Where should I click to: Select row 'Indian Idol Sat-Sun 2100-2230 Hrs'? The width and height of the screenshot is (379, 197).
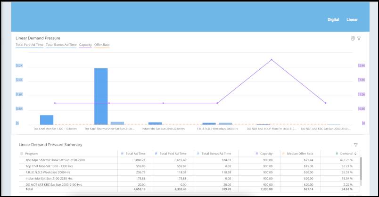(x=189, y=179)
